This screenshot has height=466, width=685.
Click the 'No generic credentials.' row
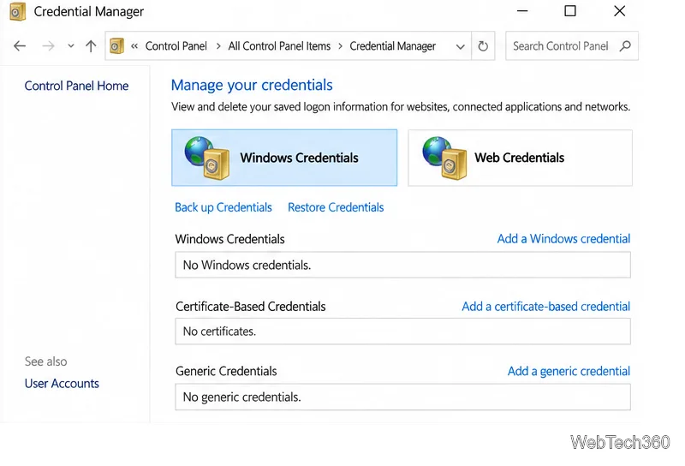coord(402,397)
